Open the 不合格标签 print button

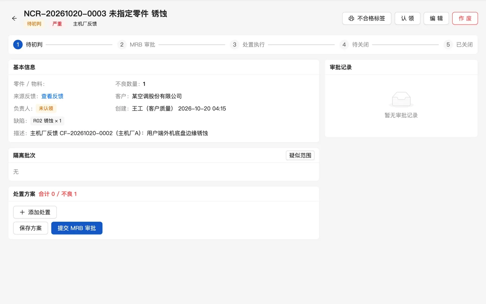[367, 19]
